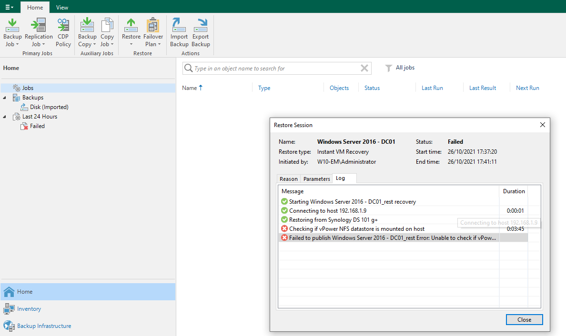The width and height of the screenshot is (566, 336).
Task: Select the Failed tree node
Action: click(37, 126)
